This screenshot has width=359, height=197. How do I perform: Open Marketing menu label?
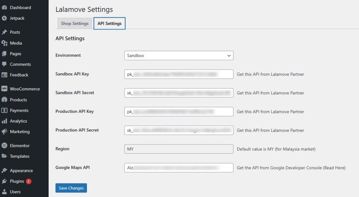pyautogui.click(x=20, y=131)
